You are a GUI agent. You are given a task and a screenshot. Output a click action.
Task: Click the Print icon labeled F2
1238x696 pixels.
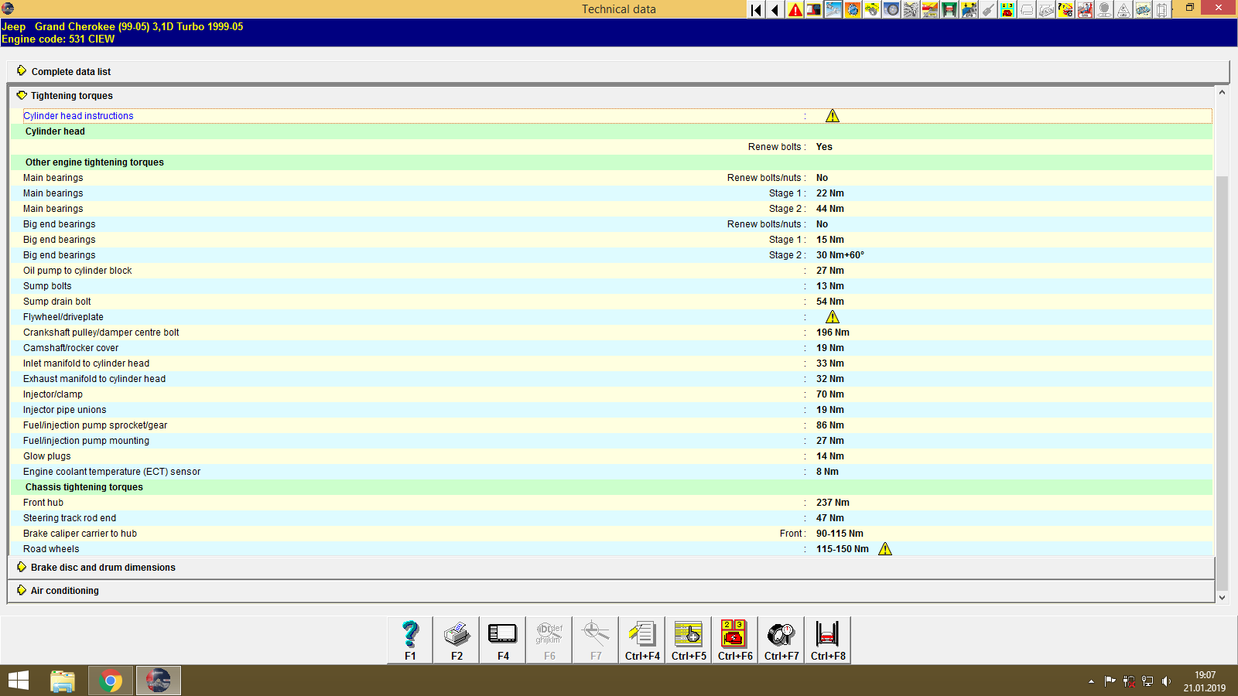pos(456,640)
